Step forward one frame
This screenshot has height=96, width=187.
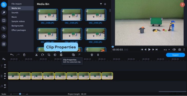153,50
